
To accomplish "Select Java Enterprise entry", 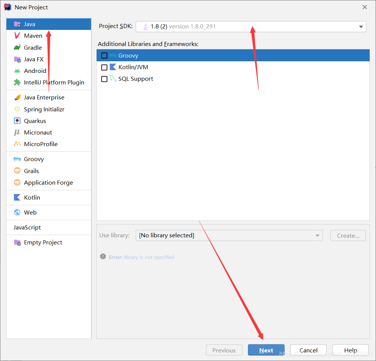I will (49, 98).
